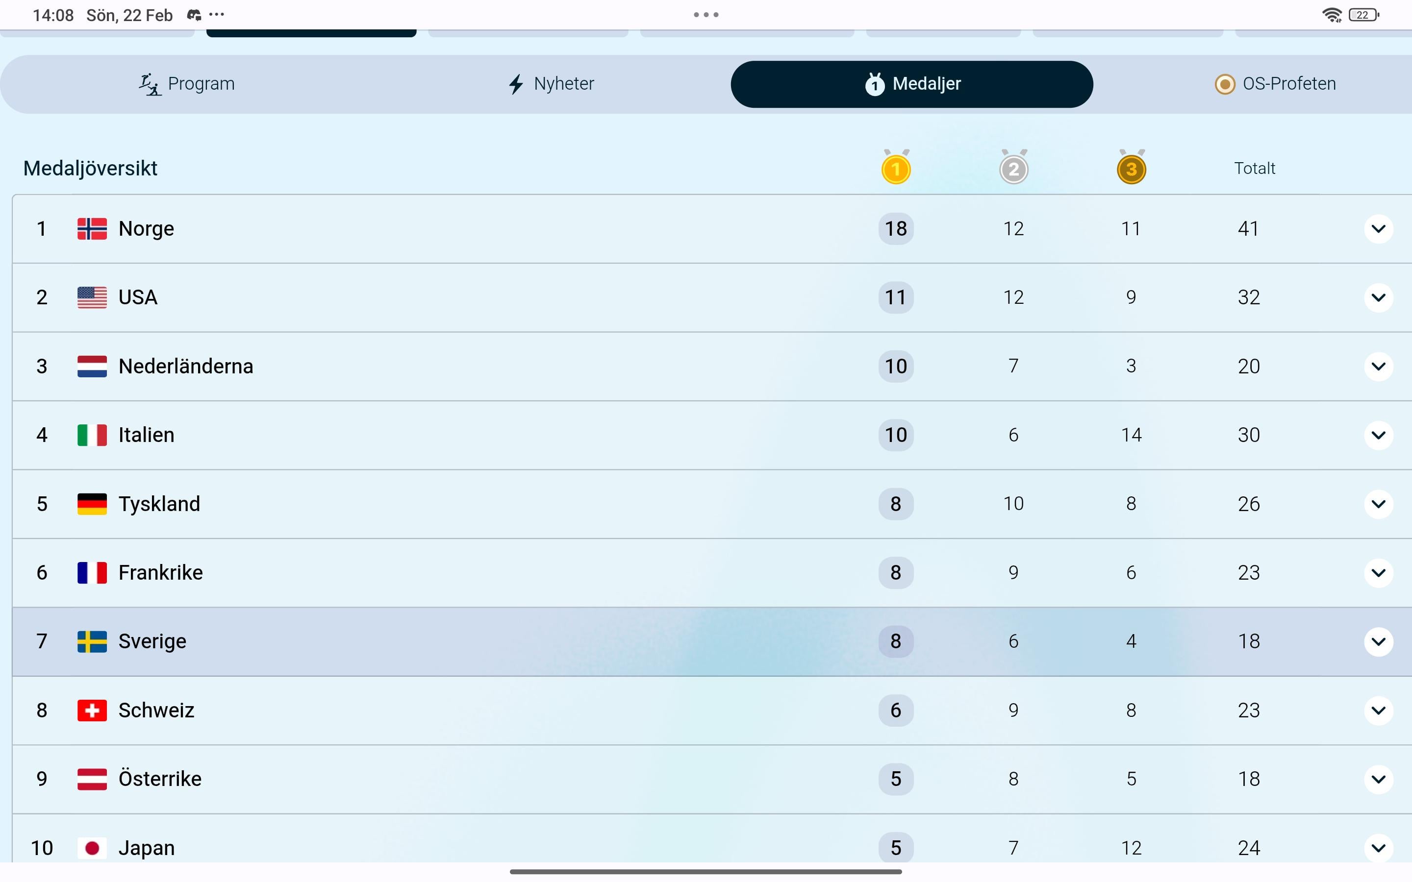The width and height of the screenshot is (1412, 882).
Task: Select the OS-Profeten tab
Action: coord(1275,84)
